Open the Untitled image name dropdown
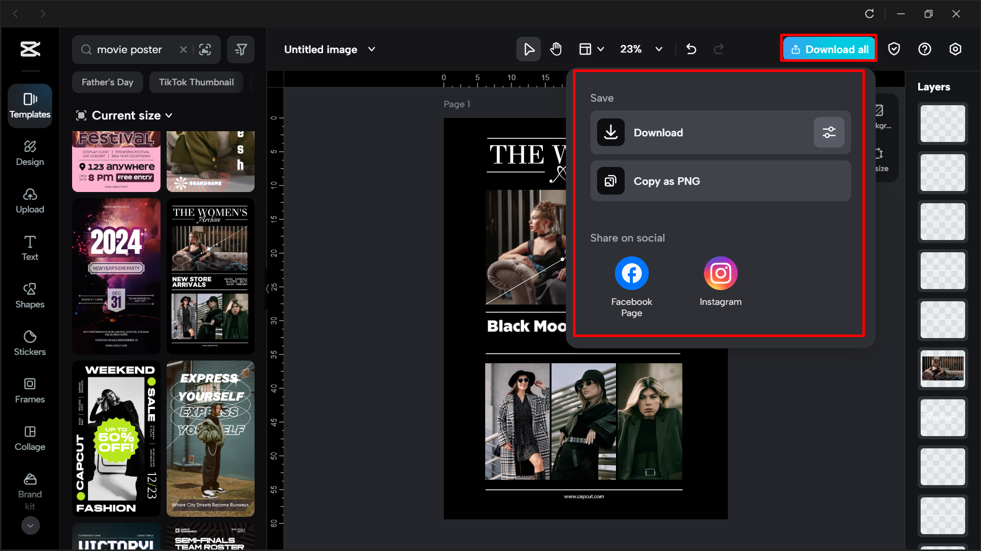Image resolution: width=981 pixels, height=551 pixels. [372, 50]
